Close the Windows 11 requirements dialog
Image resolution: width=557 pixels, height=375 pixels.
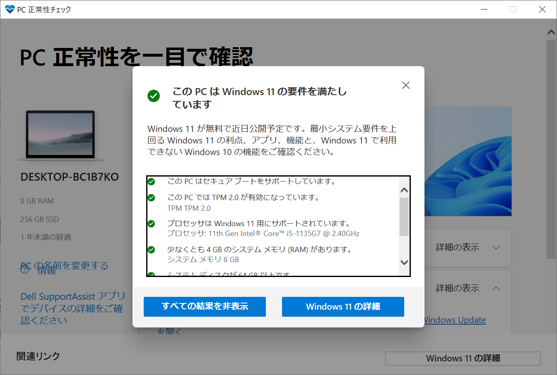(405, 85)
